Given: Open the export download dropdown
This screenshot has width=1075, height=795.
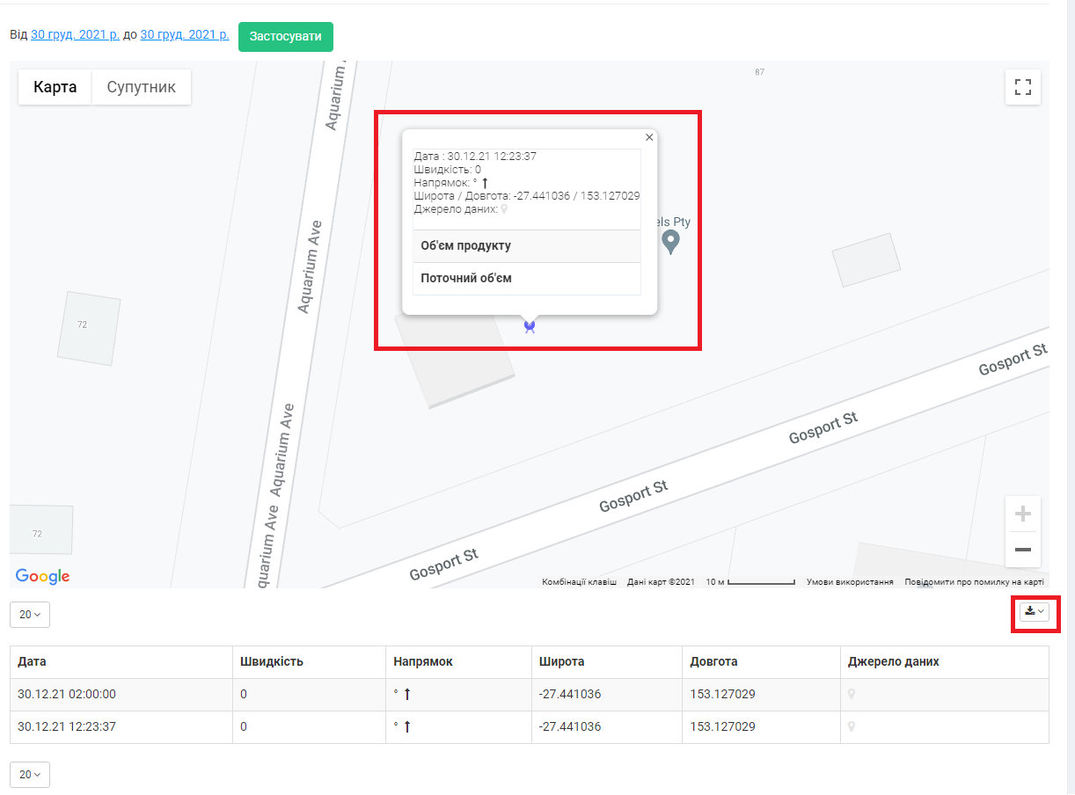Looking at the screenshot, I should point(1034,612).
